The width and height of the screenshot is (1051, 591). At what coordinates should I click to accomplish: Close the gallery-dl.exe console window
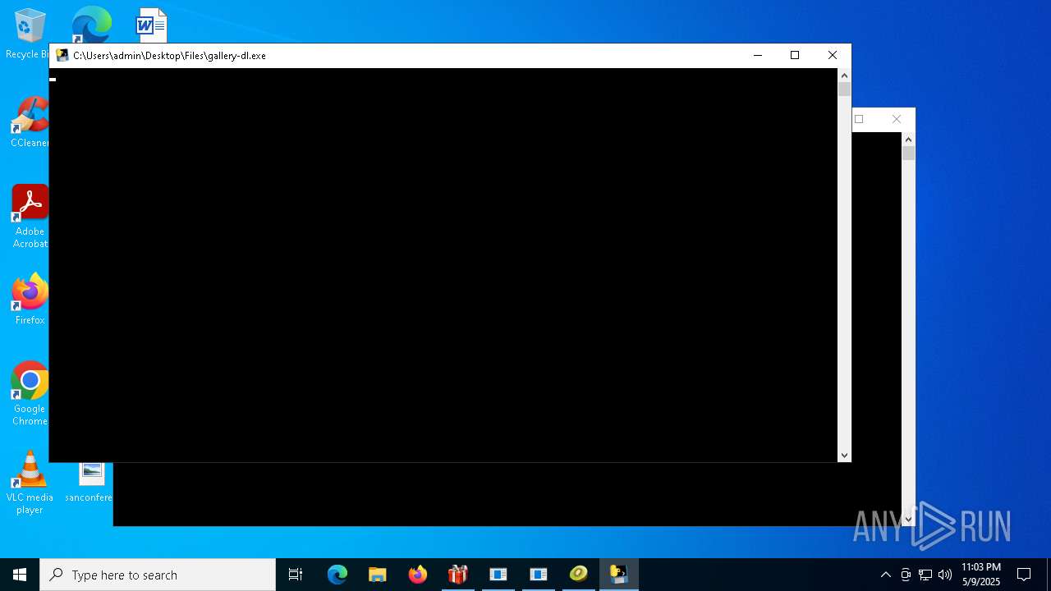click(833, 55)
